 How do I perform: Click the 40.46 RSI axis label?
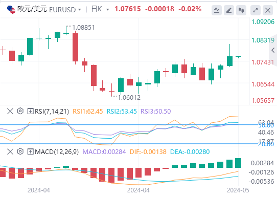tap(266, 133)
